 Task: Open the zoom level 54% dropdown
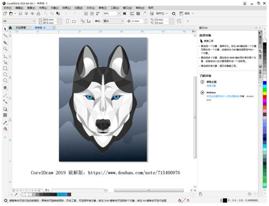pos(119,14)
